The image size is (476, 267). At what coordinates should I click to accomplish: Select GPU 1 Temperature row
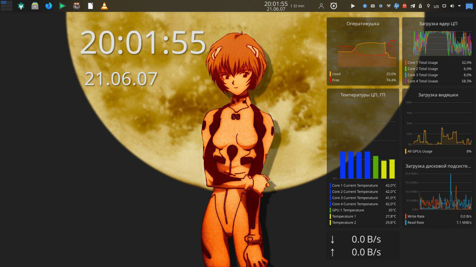(x=363, y=210)
